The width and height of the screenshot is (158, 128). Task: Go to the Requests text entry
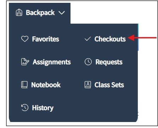(x=109, y=62)
